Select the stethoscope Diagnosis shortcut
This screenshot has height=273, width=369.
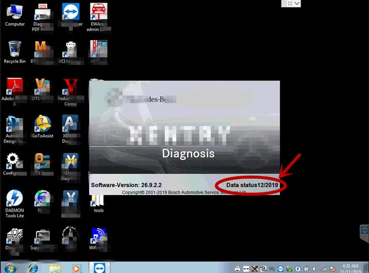pos(15,241)
